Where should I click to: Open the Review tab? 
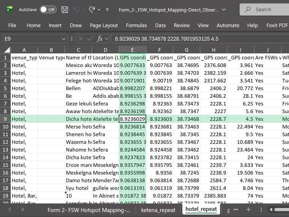click(181, 25)
